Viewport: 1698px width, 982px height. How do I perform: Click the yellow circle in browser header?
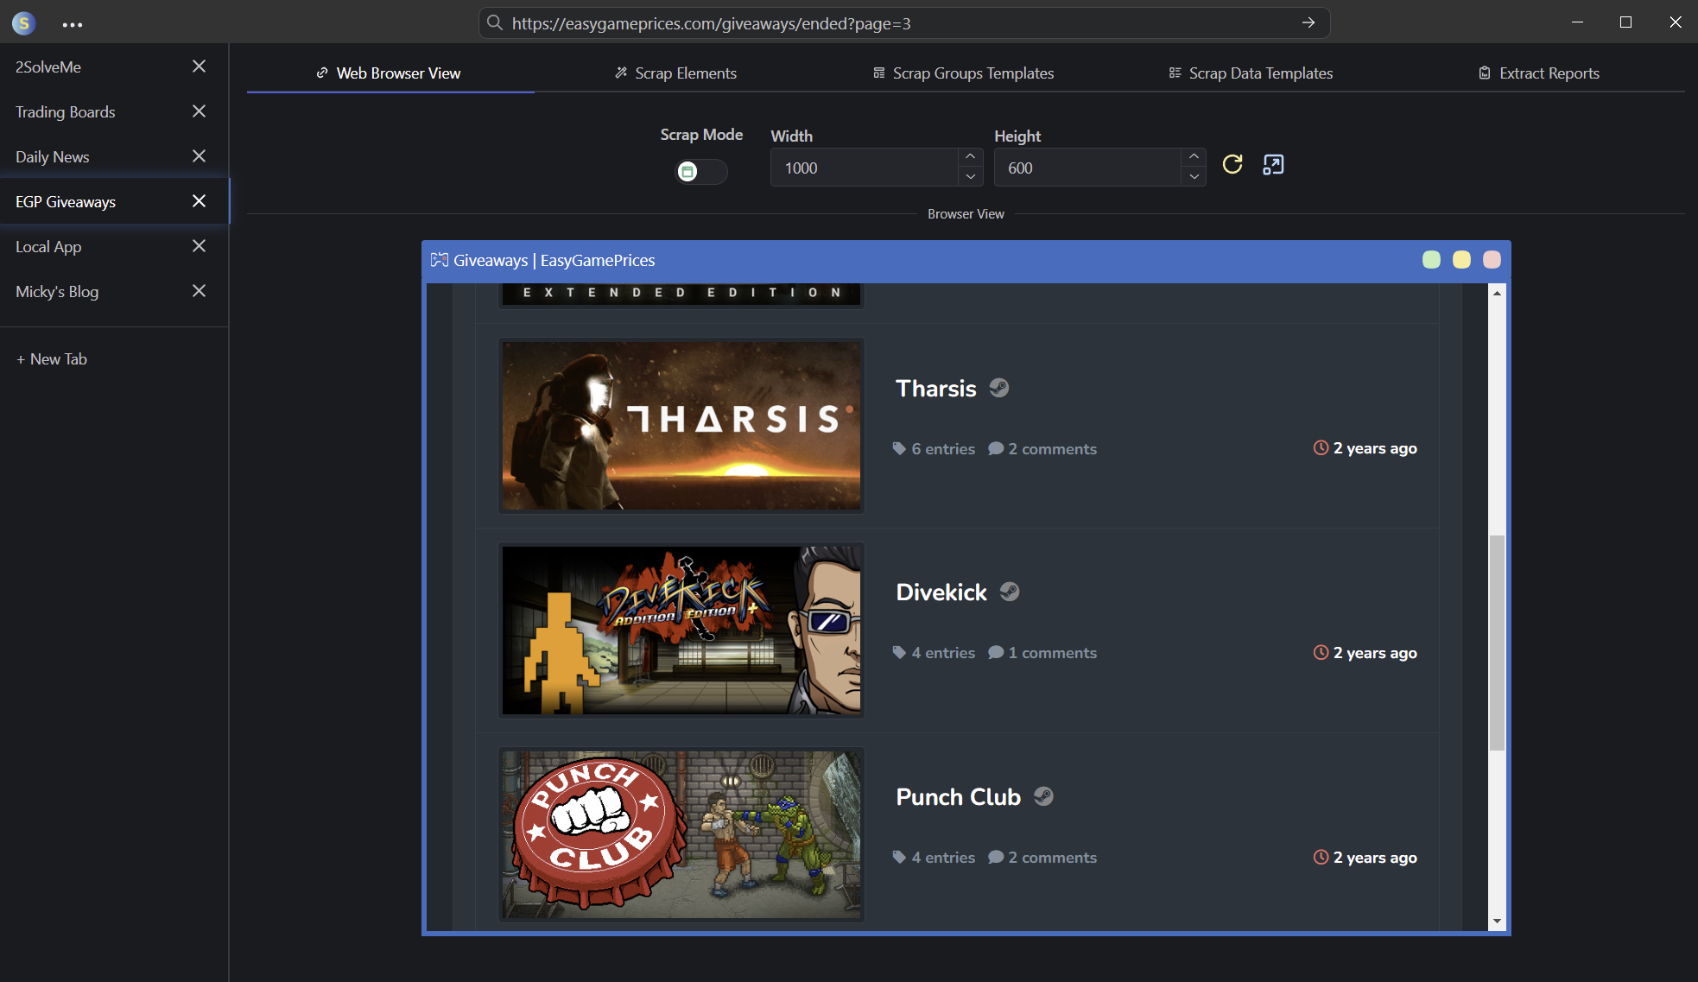click(1461, 260)
